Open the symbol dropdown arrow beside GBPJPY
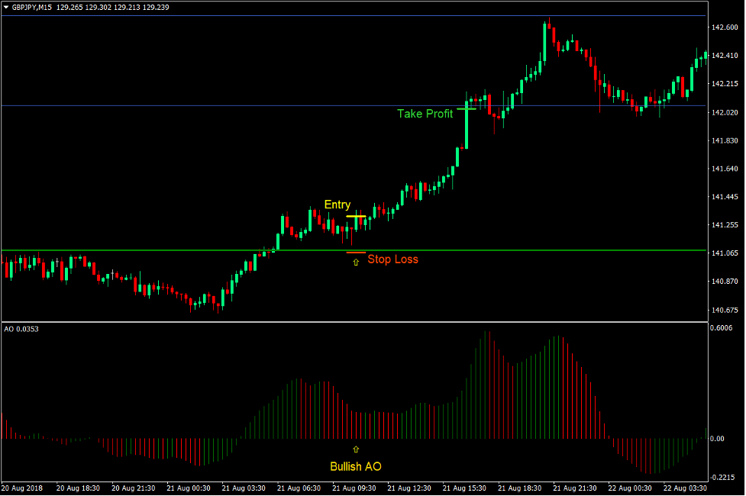 (x=8, y=8)
